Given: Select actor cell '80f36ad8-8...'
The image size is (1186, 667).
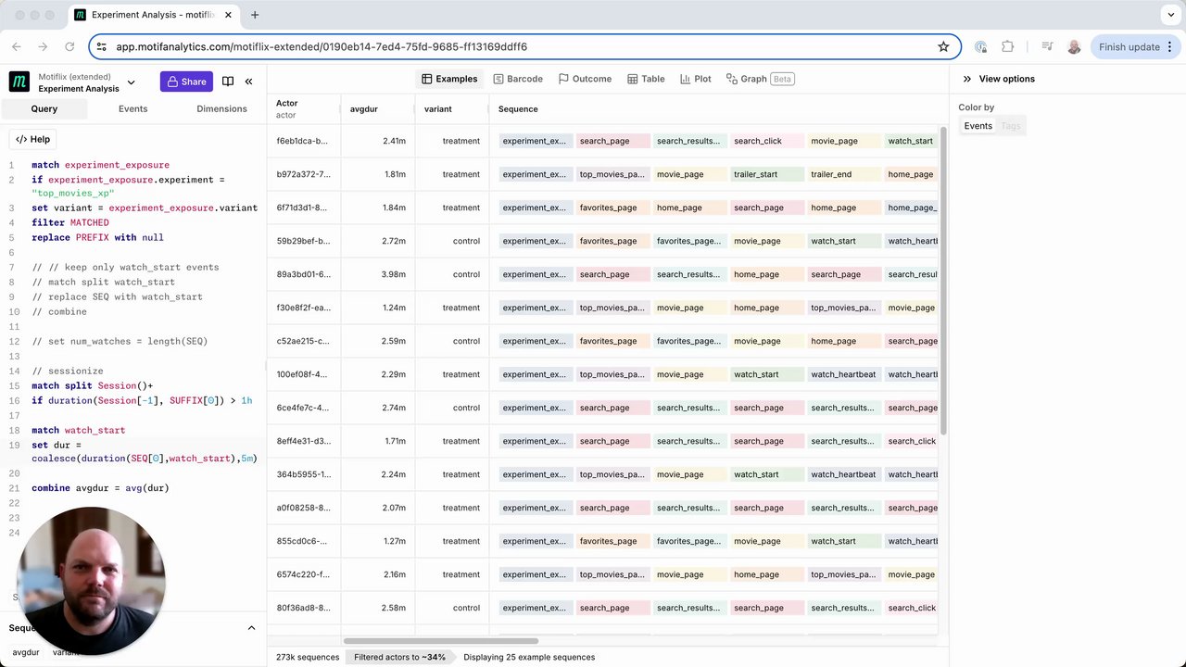Looking at the screenshot, I should click(303, 608).
